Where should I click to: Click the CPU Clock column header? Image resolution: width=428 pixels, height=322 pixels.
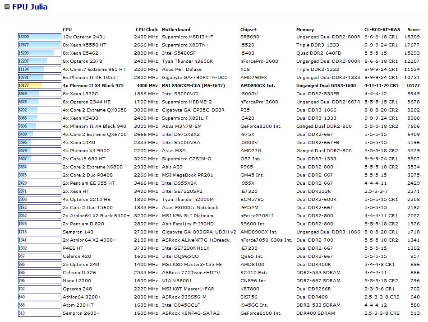(147, 30)
